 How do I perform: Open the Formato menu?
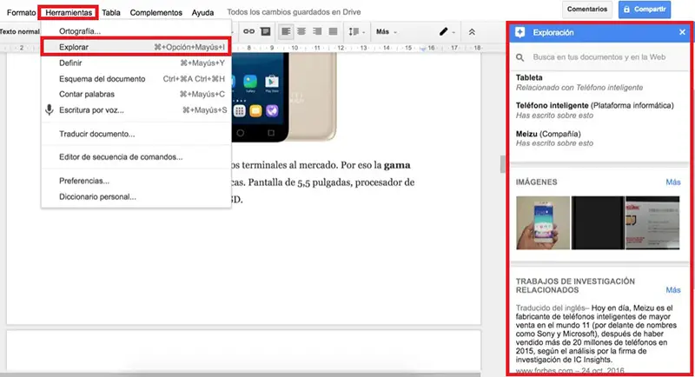pyautogui.click(x=21, y=12)
